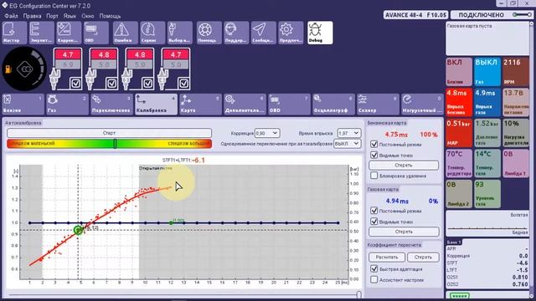
Task: Open the Сообщения paper plane icon
Action: [264, 33]
